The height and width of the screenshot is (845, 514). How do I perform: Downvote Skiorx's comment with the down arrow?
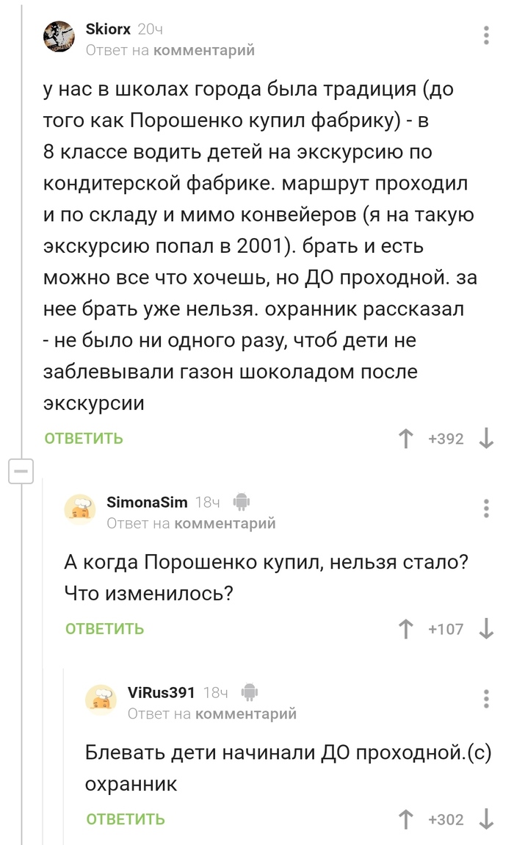pyautogui.click(x=486, y=438)
